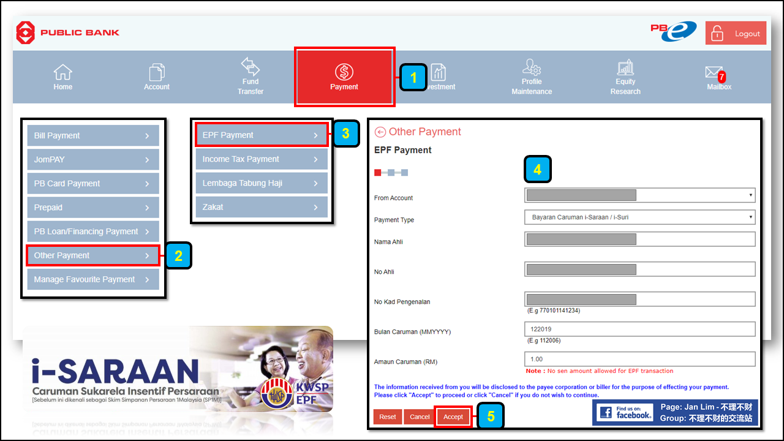Click the No Ahli input field
The width and height of the screenshot is (784, 441).
pyautogui.click(x=640, y=269)
